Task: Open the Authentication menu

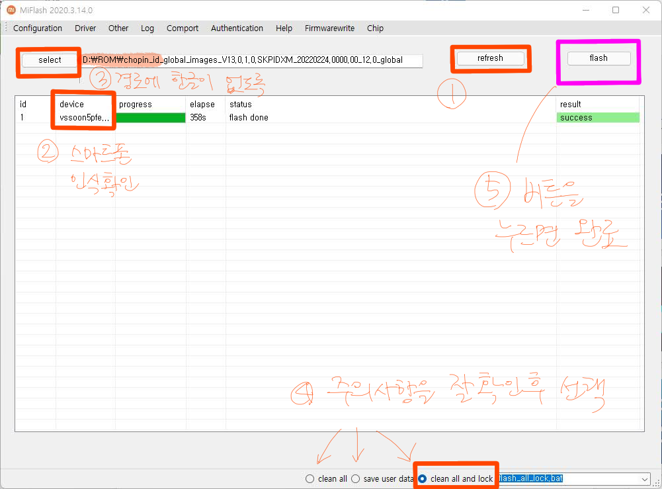Action: [x=237, y=28]
